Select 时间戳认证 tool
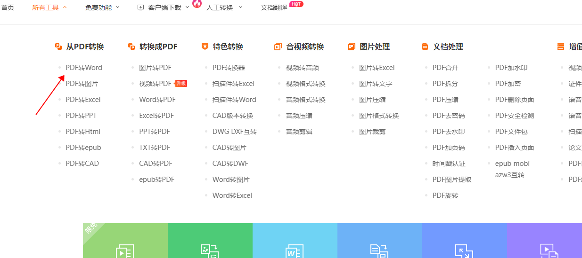Screen dimensions: 582x258 click(449, 164)
